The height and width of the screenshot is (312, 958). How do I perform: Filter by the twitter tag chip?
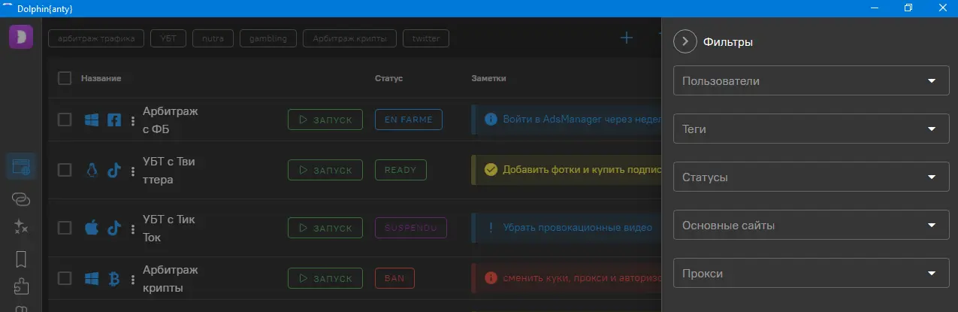click(x=426, y=38)
